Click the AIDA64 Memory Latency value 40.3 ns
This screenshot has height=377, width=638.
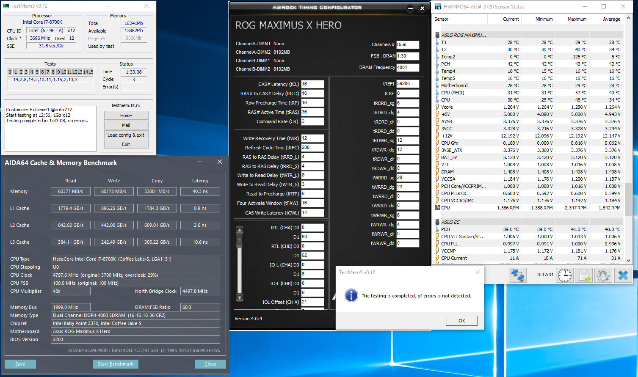[200, 191]
